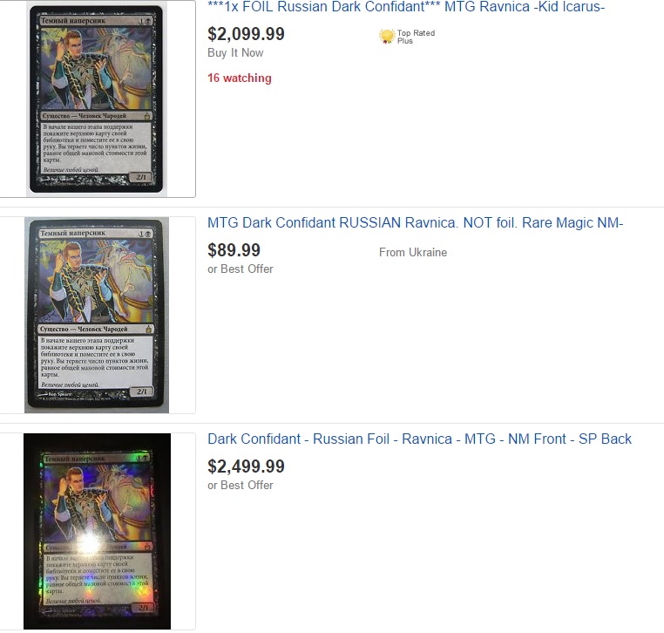The image size is (664, 633).
Task: Click the Top Rated Plus text label
Action: [416, 37]
